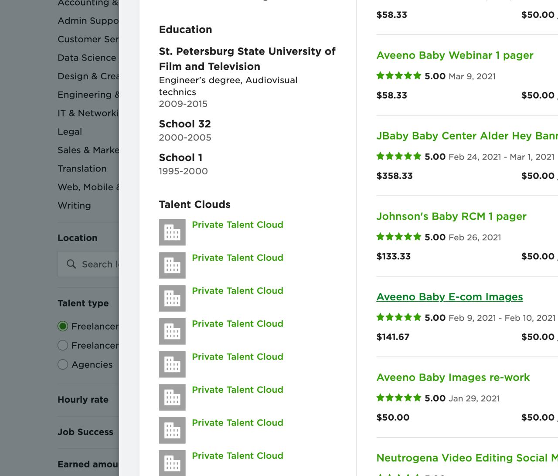Image resolution: width=558 pixels, height=476 pixels.
Task: Click star rating under JBaby Baby Center Alder Hey
Action: point(399,156)
